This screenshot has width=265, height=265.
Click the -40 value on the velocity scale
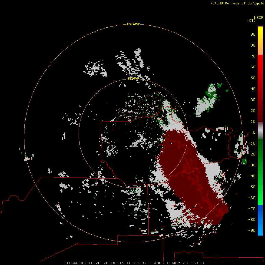tap(252, 176)
